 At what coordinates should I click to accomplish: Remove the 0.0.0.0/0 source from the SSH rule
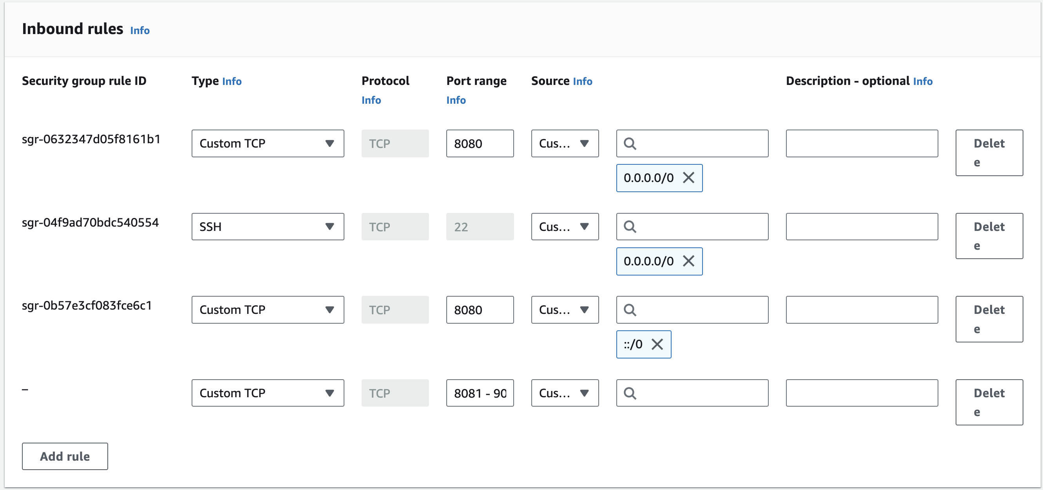pos(689,261)
